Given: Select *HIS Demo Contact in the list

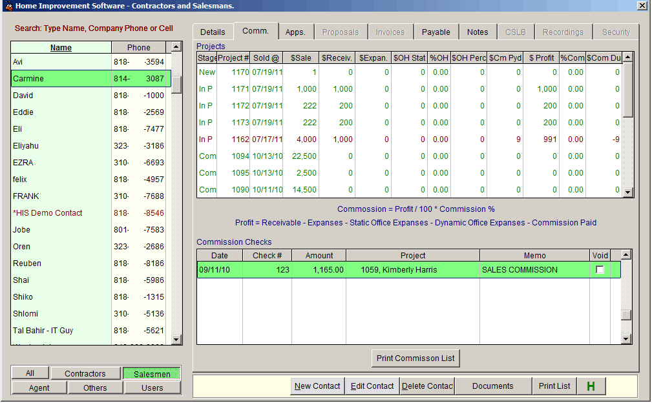Looking at the screenshot, I should click(90, 212).
